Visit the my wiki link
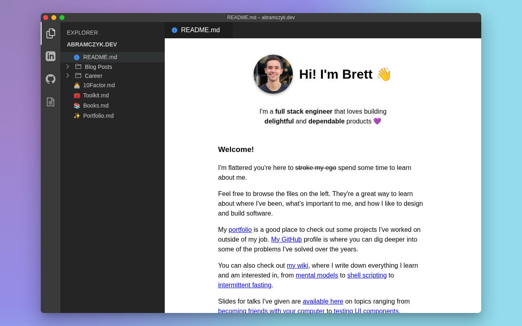Viewport: 522px width, 326px height. pyautogui.click(x=297, y=265)
